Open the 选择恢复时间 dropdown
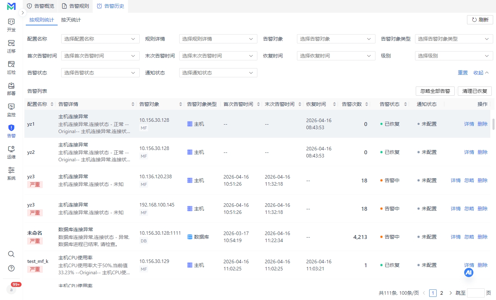 [x=336, y=56]
